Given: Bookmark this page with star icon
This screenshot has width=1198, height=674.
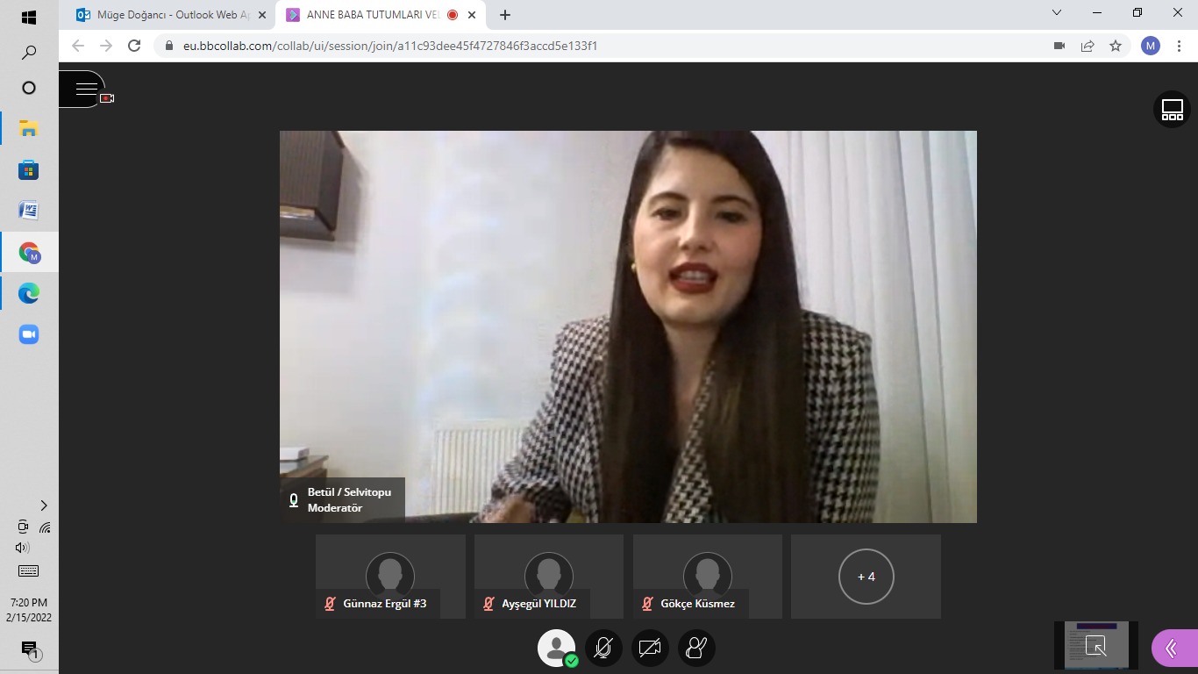Looking at the screenshot, I should click(1116, 46).
